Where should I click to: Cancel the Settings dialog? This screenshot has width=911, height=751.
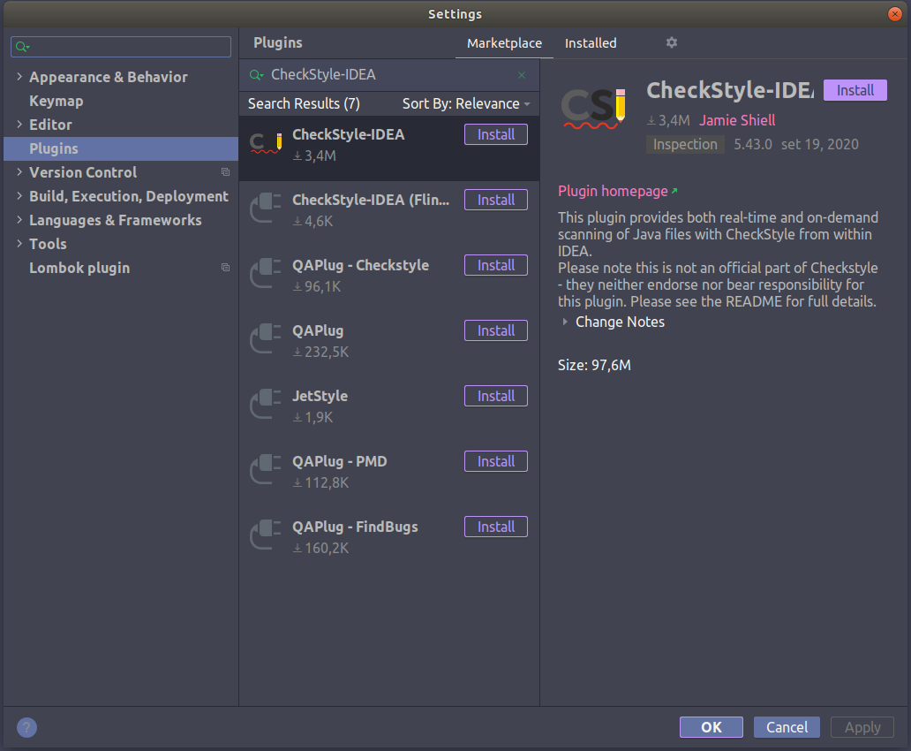pos(787,727)
